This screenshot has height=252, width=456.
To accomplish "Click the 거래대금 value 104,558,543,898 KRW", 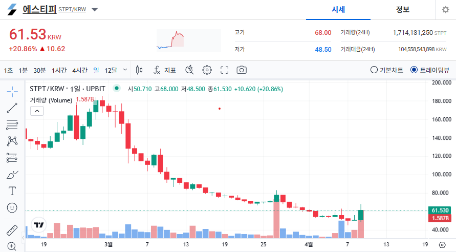I will (422, 50).
